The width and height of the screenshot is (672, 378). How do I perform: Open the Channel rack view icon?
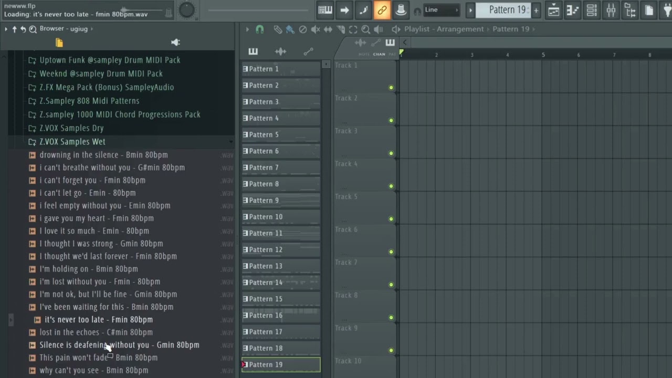point(592,10)
